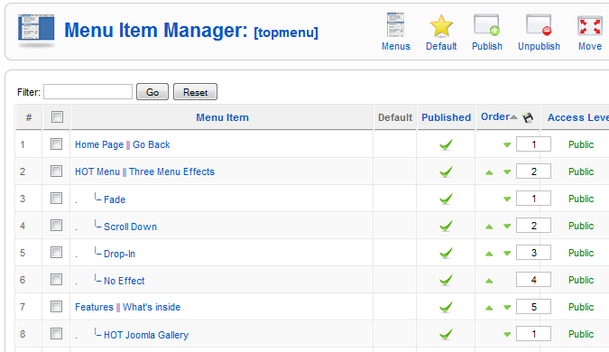Move HOT Menu item down with arrow
Viewport: 609px width, 352px height.
(x=507, y=172)
